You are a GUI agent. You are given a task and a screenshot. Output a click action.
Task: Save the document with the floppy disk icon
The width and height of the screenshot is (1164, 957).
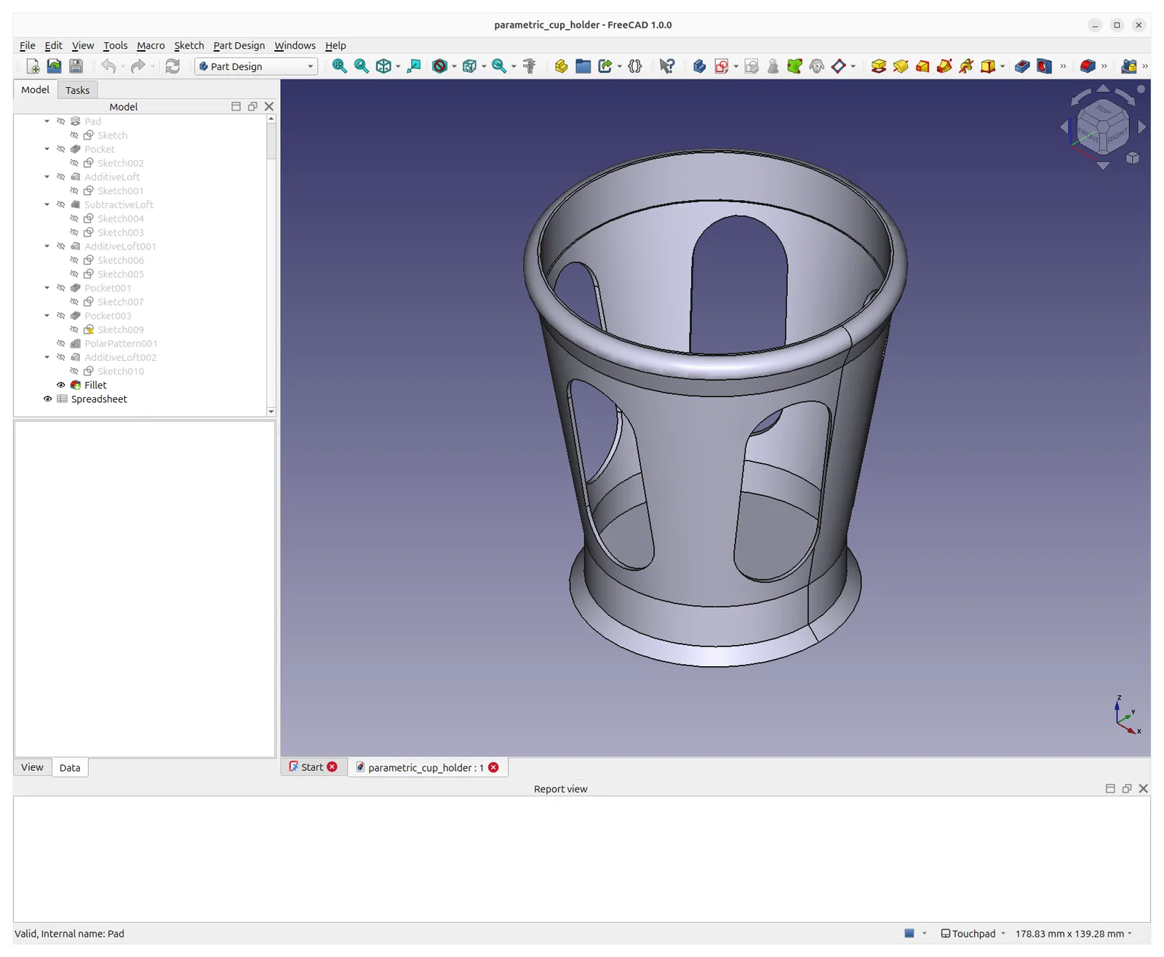[76, 66]
